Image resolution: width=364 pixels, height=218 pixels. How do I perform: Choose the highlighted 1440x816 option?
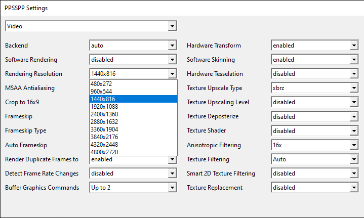[x=133, y=99]
